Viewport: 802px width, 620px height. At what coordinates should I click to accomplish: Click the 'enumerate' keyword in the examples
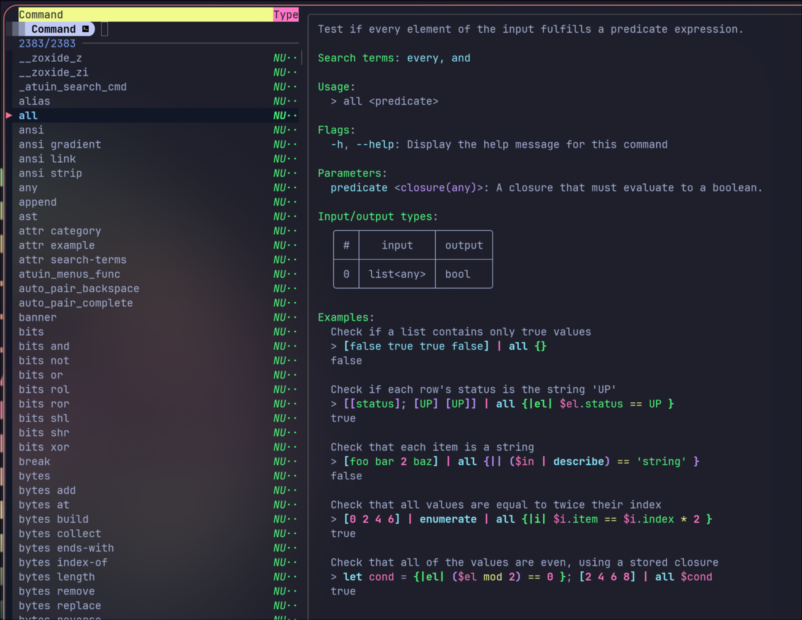point(448,519)
